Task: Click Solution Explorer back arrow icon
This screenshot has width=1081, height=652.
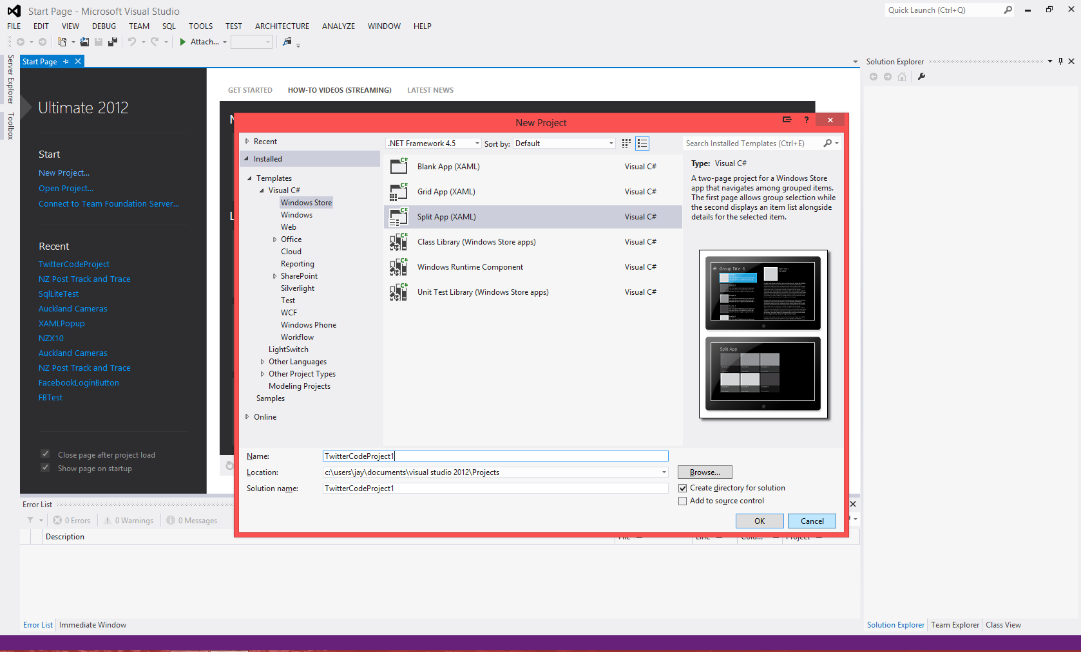Action: (x=874, y=77)
